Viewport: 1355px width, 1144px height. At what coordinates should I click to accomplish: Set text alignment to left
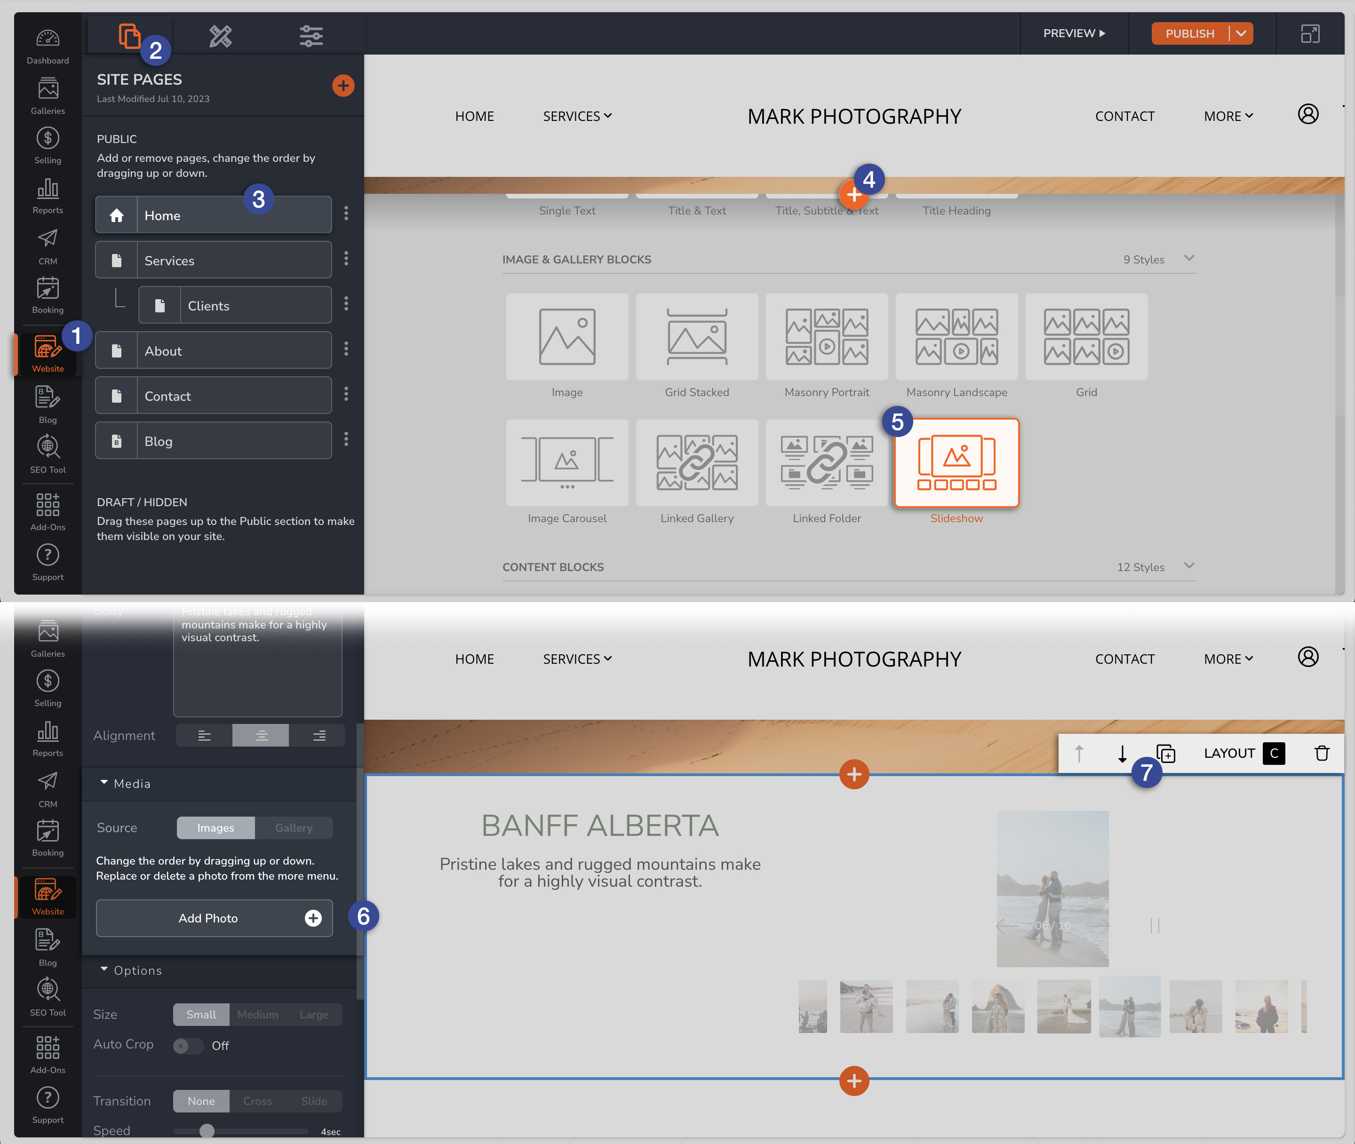point(204,735)
